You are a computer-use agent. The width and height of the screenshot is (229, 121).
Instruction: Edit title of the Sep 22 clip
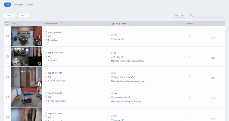123,120
